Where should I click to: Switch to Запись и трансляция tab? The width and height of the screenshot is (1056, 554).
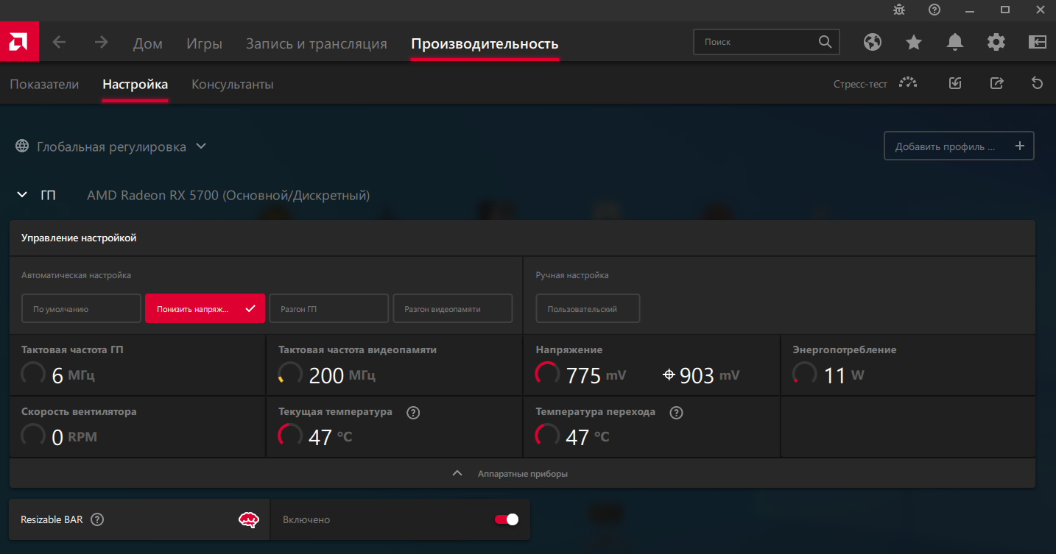[317, 43]
